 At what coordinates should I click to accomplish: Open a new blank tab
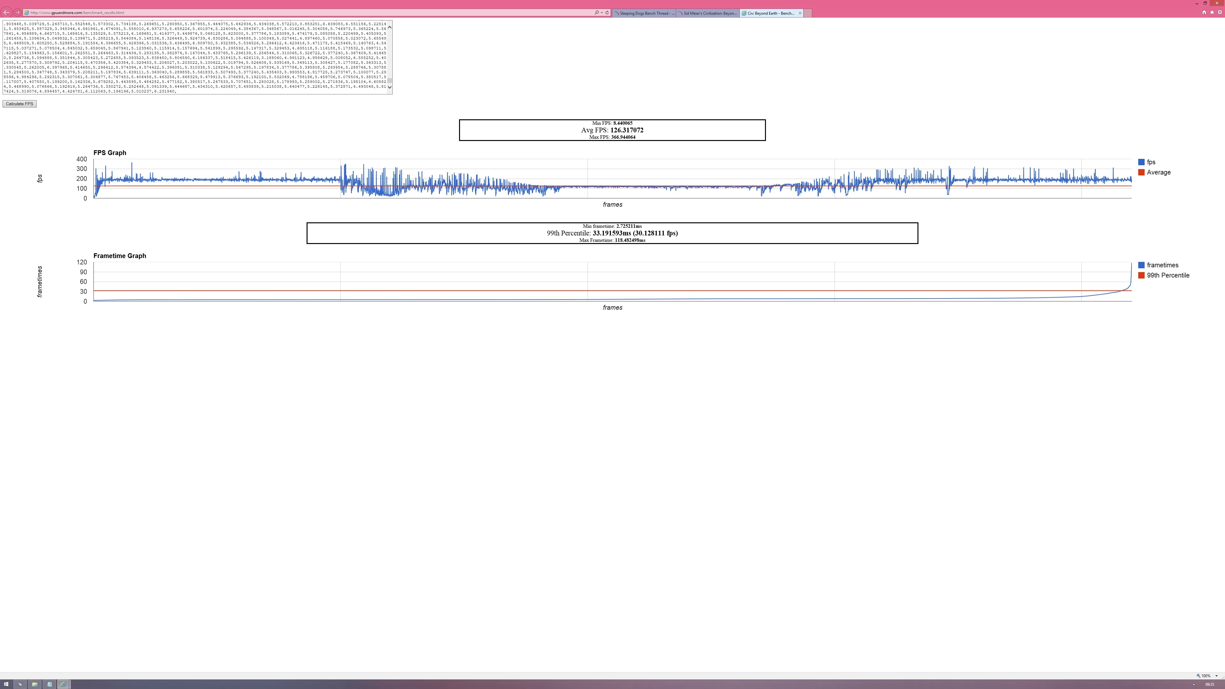tap(807, 13)
